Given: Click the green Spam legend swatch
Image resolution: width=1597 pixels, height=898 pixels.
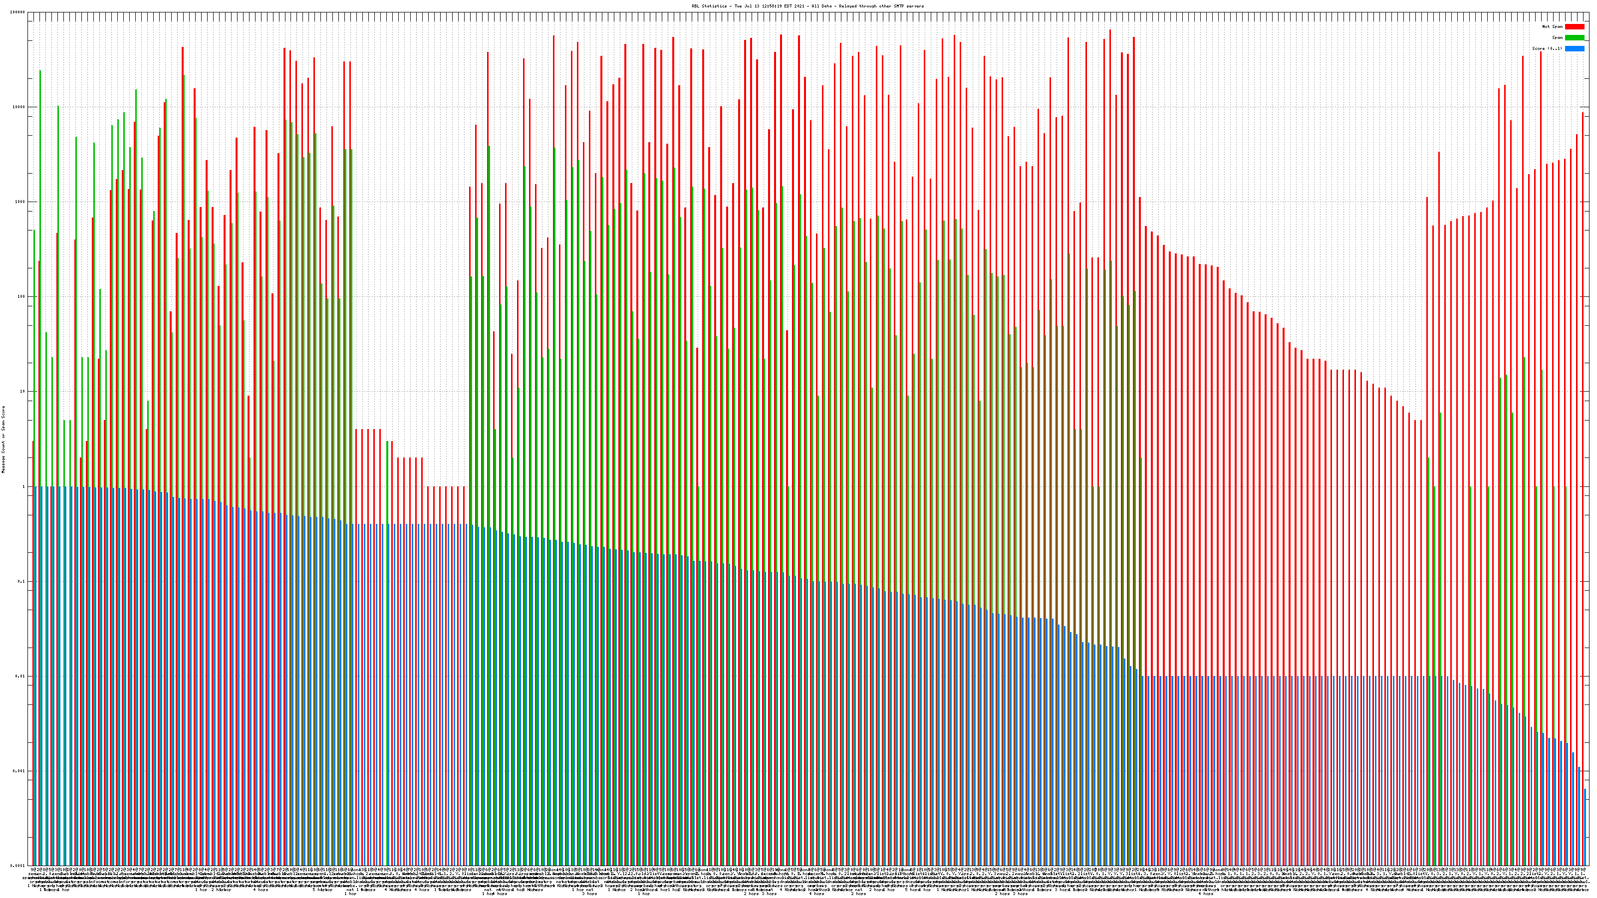Looking at the screenshot, I should [1574, 38].
